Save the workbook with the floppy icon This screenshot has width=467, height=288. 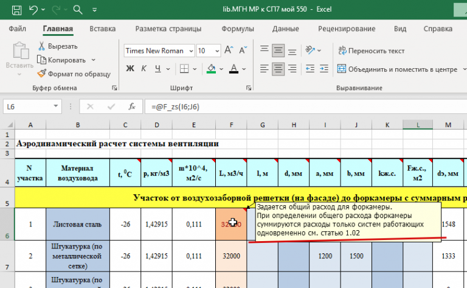(x=16, y=10)
